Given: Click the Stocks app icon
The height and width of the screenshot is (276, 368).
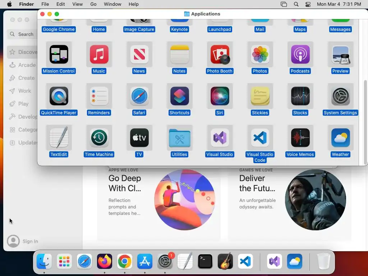Looking at the screenshot, I should [x=300, y=96].
